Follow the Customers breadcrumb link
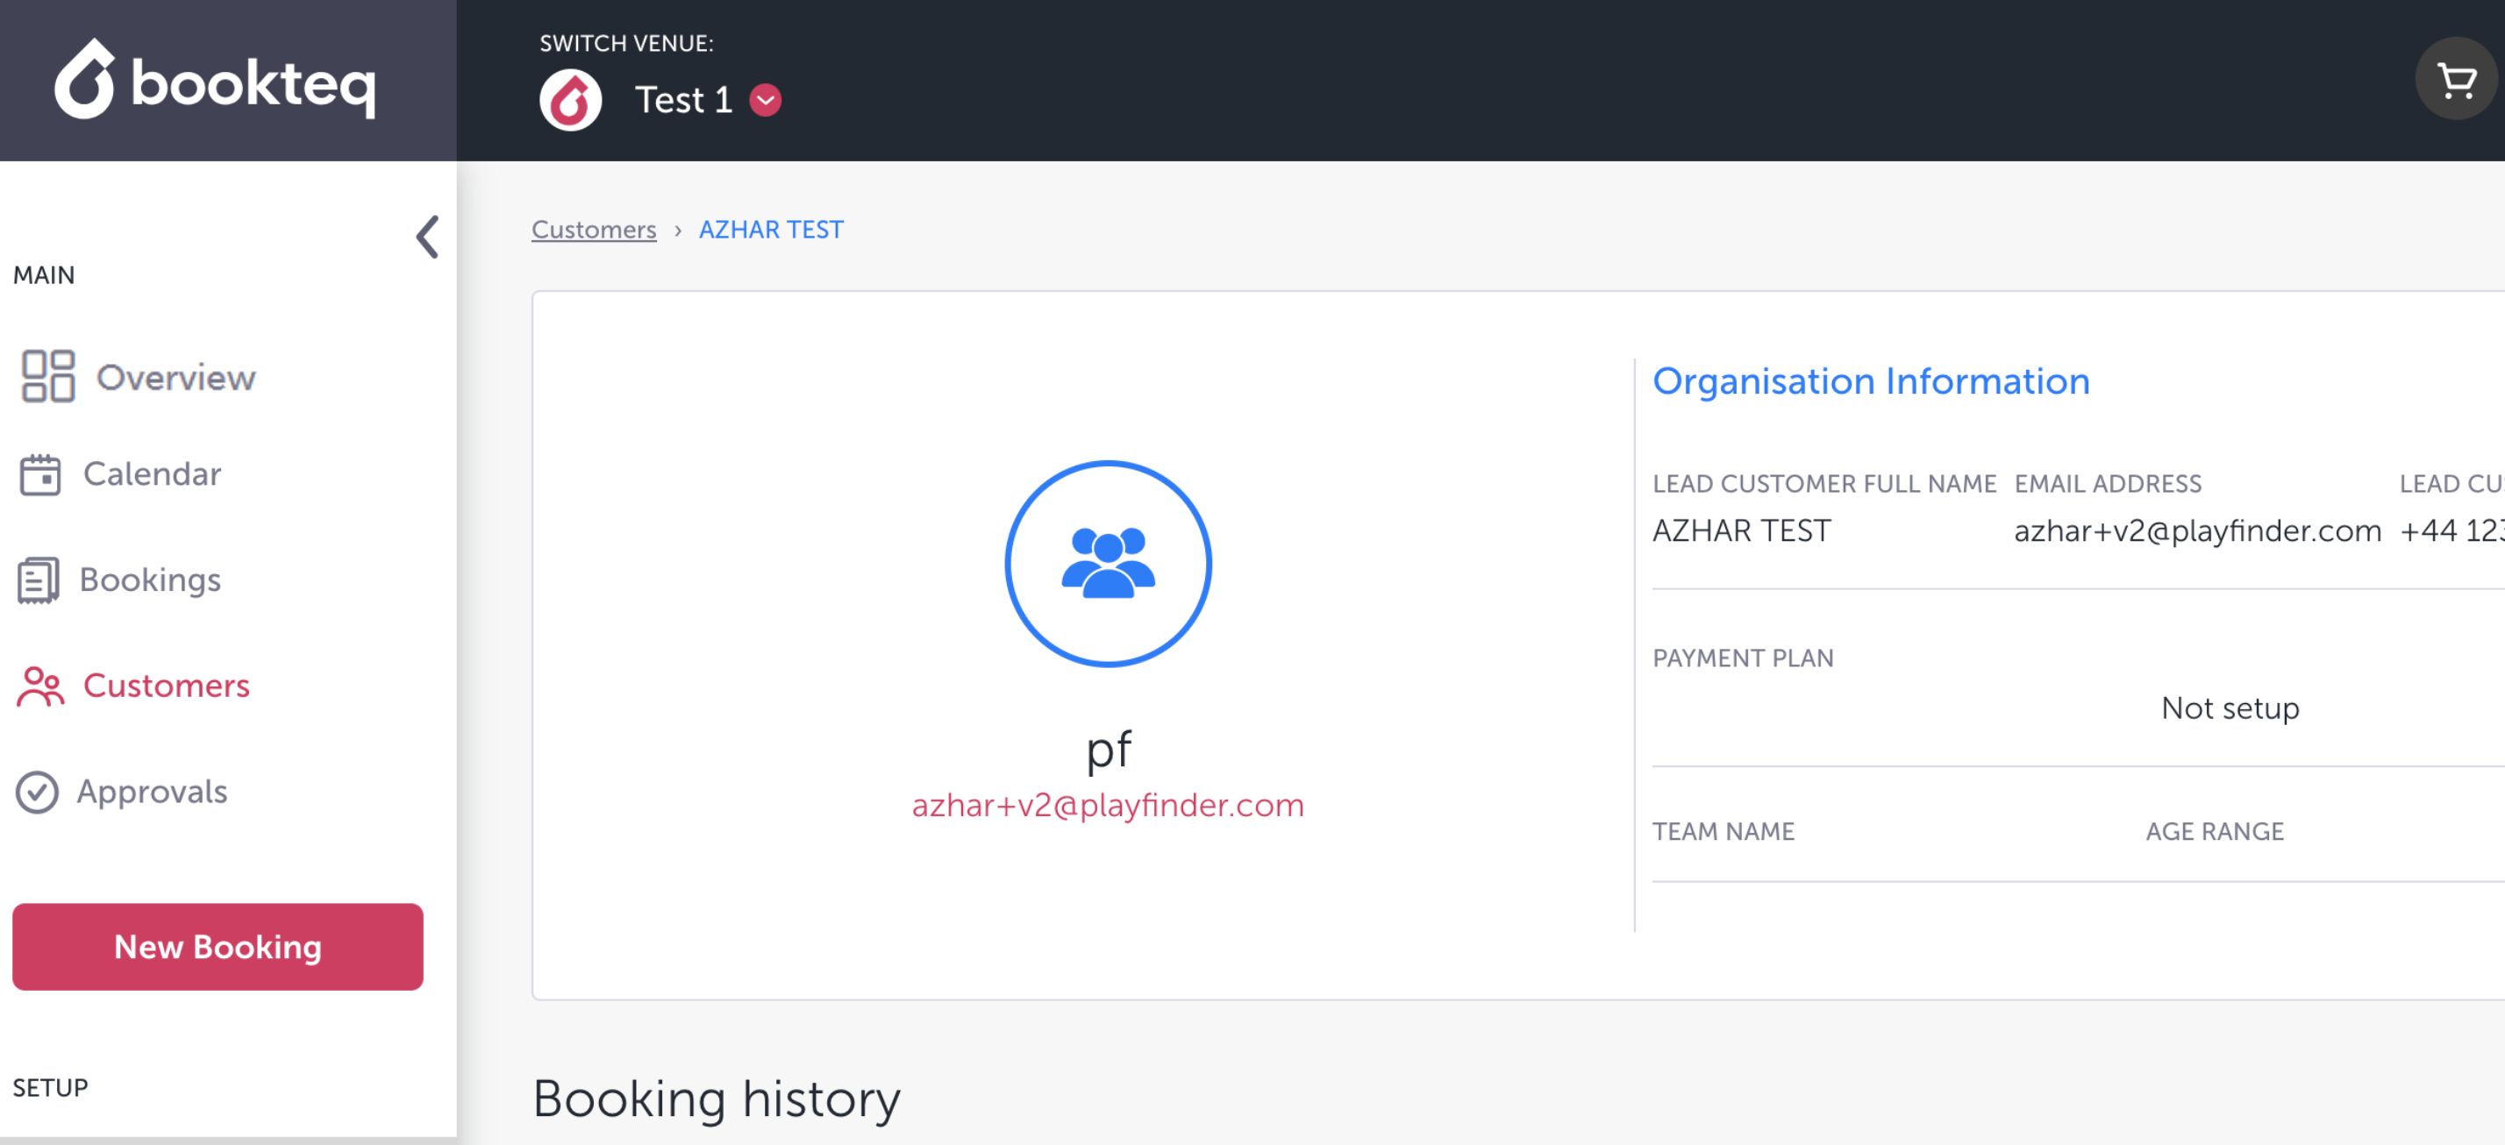Screen dimensions: 2505x1145 click(x=593, y=230)
